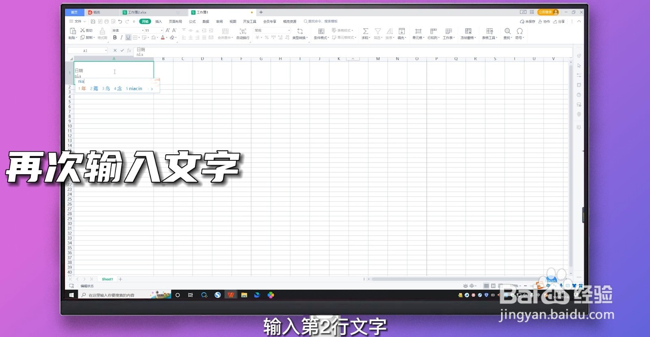Click the Merge and Center (合并居中) icon
Image resolution: width=650 pixels, height=337 pixels.
click(225, 31)
